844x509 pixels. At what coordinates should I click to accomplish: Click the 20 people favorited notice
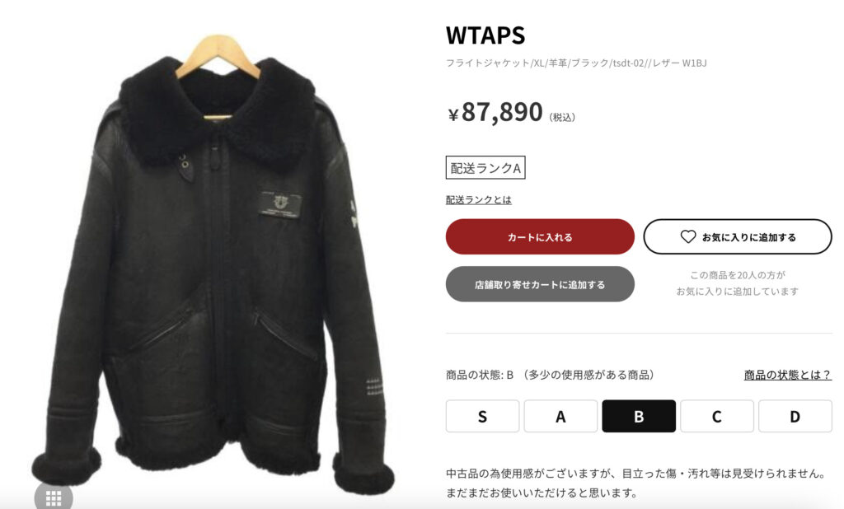point(738,283)
